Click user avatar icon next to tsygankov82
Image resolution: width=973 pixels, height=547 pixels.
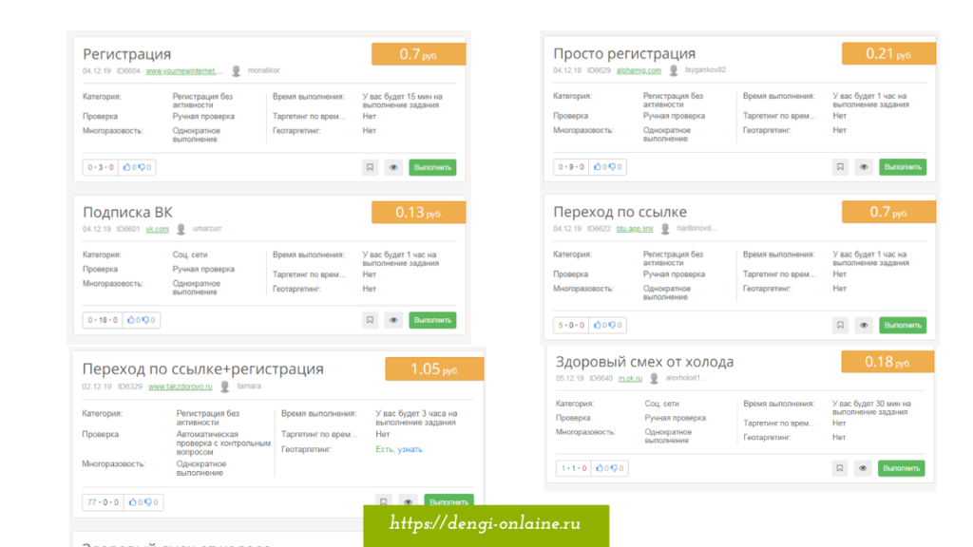[x=674, y=70]
